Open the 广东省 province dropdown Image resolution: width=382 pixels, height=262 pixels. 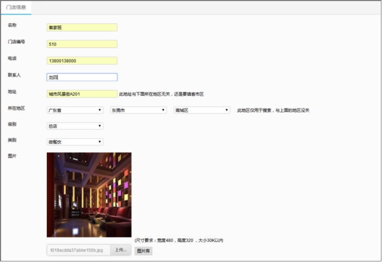click(75, 110)
